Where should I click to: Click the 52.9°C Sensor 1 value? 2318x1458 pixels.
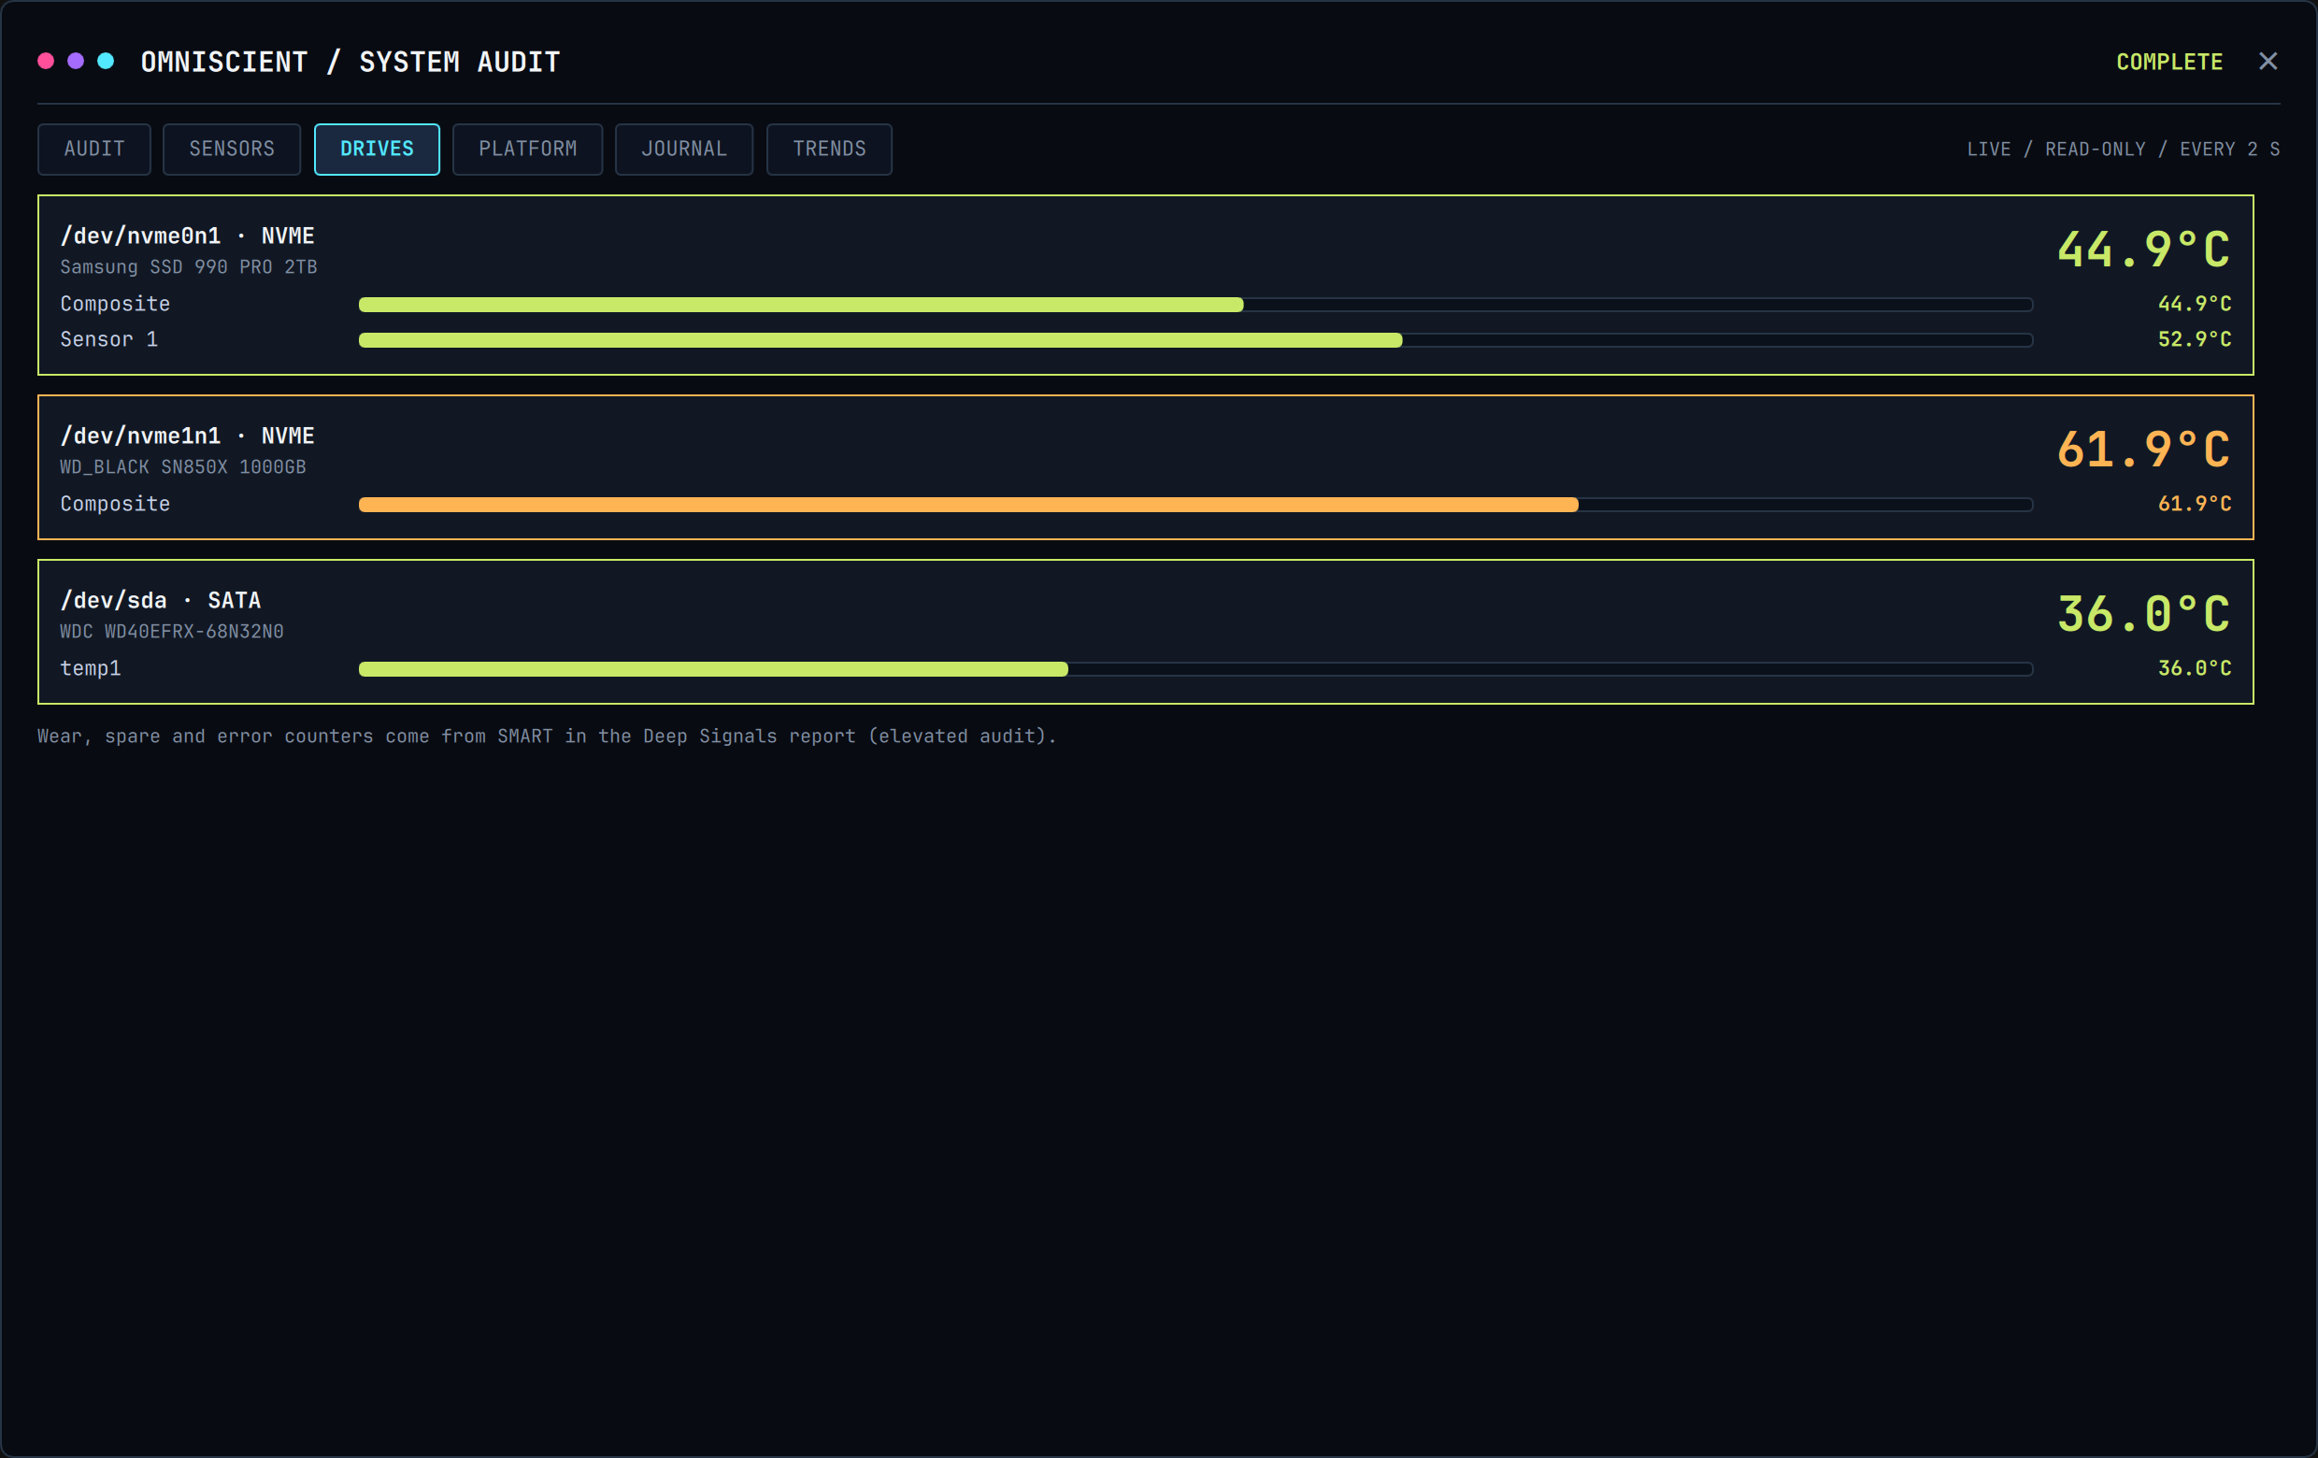(2194, 339)
